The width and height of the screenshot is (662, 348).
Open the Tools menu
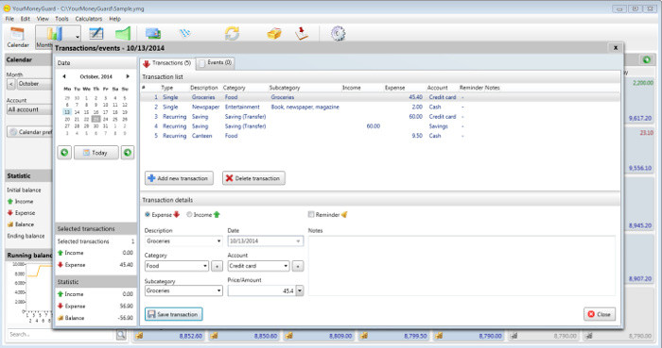(61, 19)
